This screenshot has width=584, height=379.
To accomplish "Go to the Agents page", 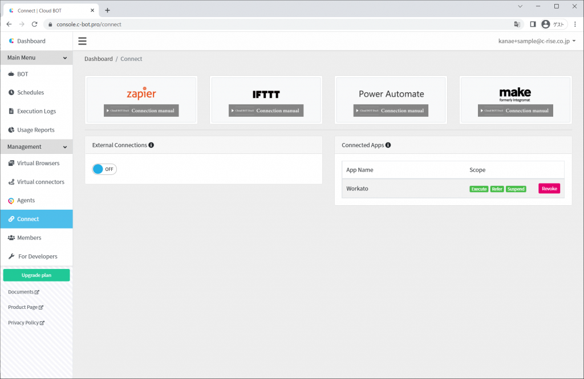I will tap(36, 200).
